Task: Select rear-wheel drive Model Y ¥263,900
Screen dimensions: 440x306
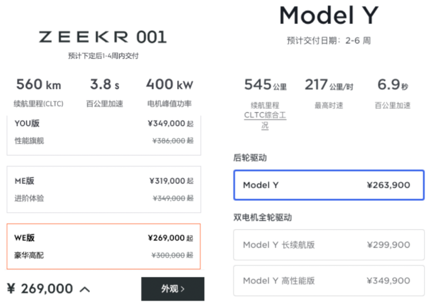Action: [328, 185]
